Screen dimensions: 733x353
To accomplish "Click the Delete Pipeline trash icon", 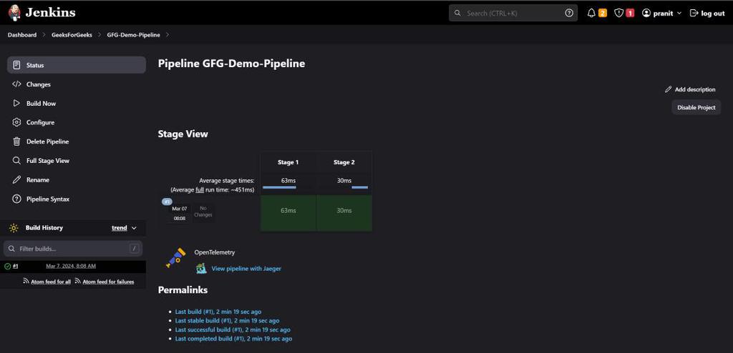I will [x=17, y=141].
